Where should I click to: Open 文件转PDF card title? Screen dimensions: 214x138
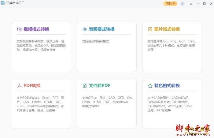click(x=99, y=86)
